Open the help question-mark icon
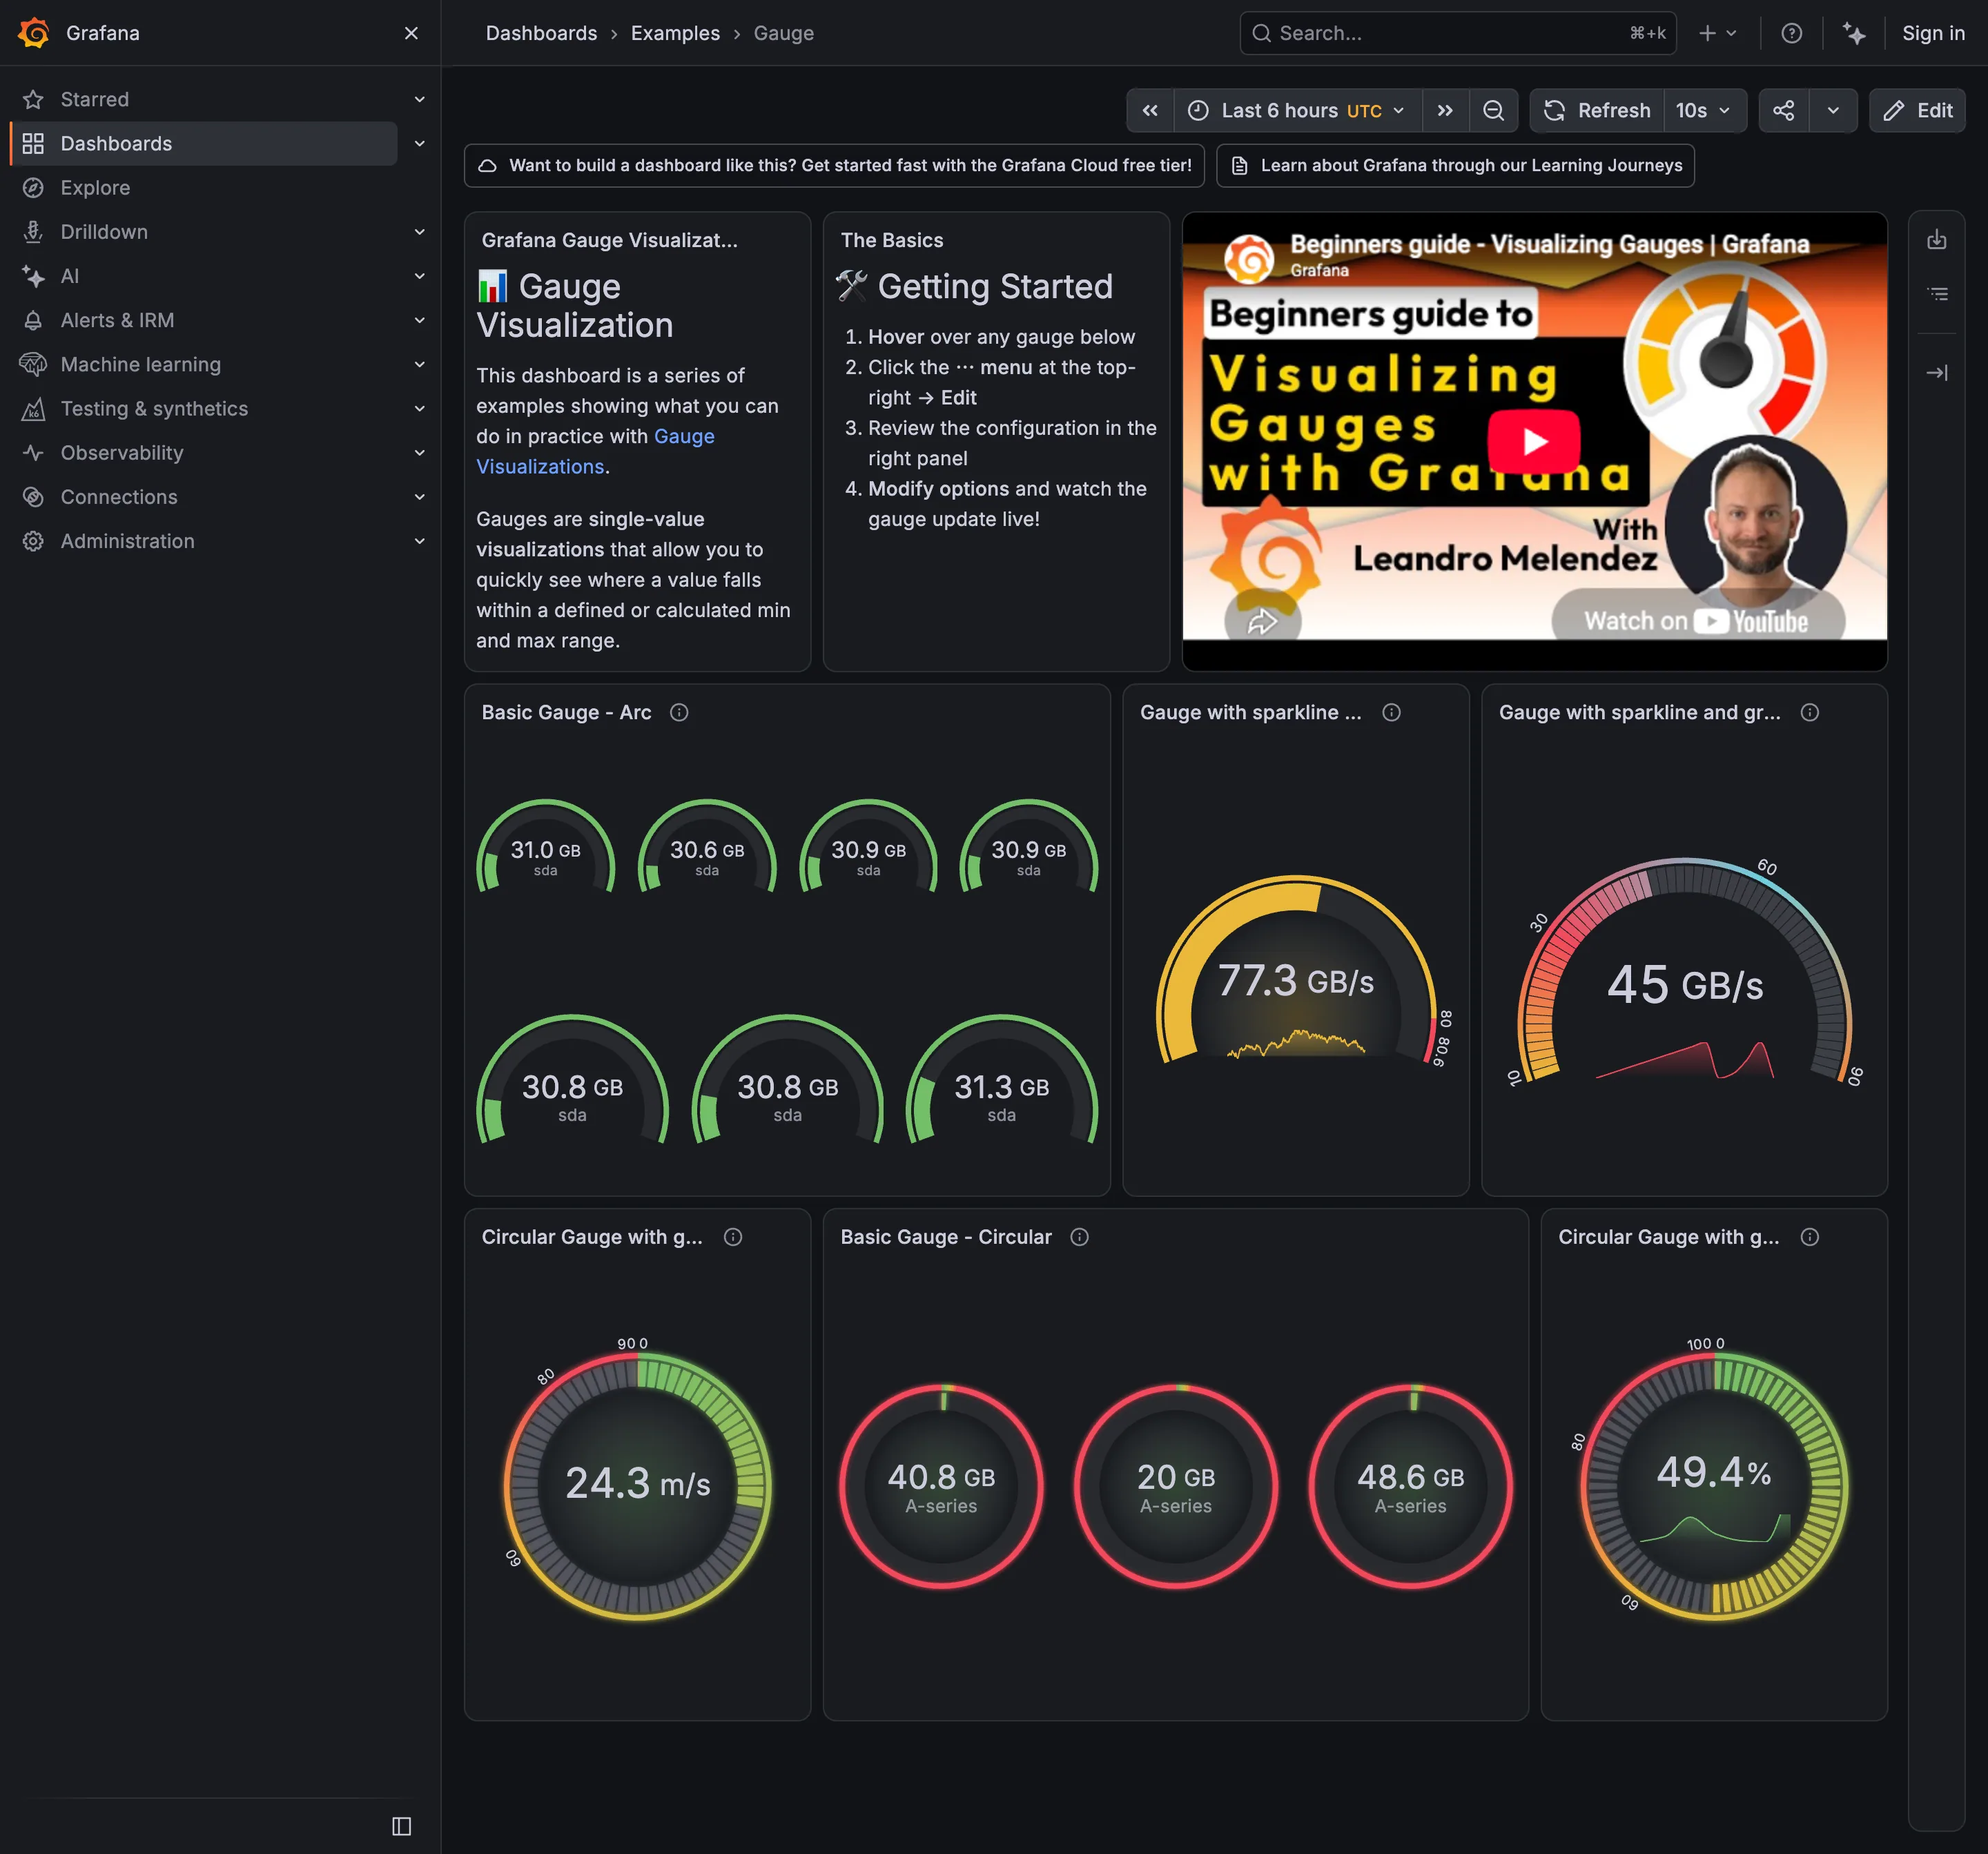The height and width of the screenshot is (1854, 1988). [1791, 33]
